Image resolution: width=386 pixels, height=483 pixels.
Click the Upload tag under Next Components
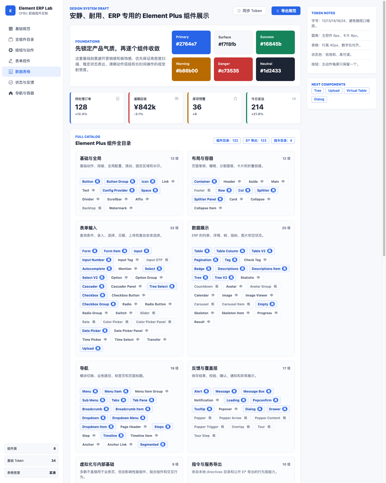click(x=334, y=91)
